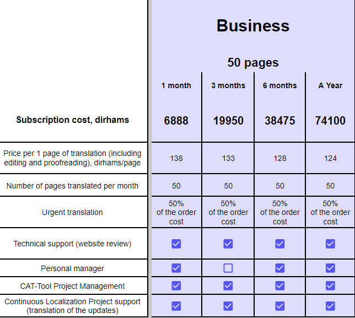This screenshot has height=318, width=355.
Task: Toggle Continuous Localization checkbox for 6 months
Action: [x=280, y=306]
